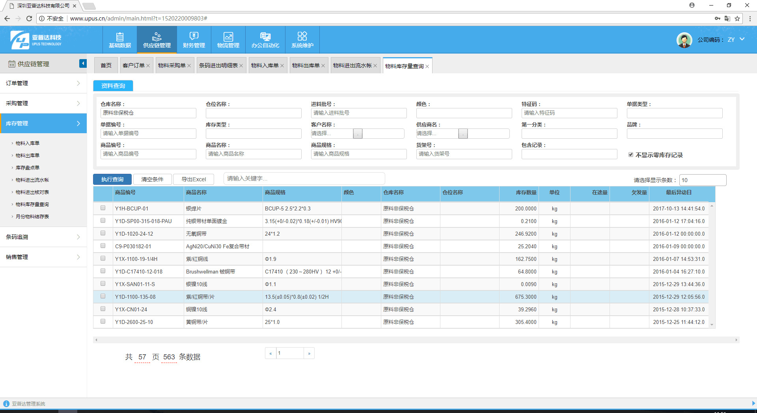Open the 物料进出流水帐 tab

[352, 65]
